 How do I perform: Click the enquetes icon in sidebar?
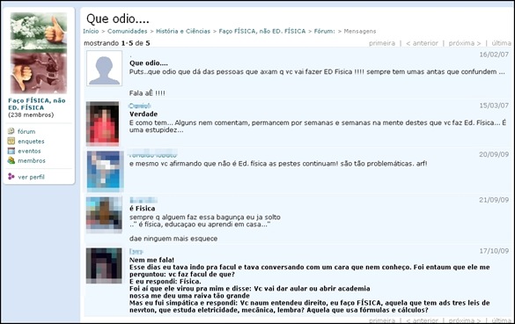tap(11, 141)
